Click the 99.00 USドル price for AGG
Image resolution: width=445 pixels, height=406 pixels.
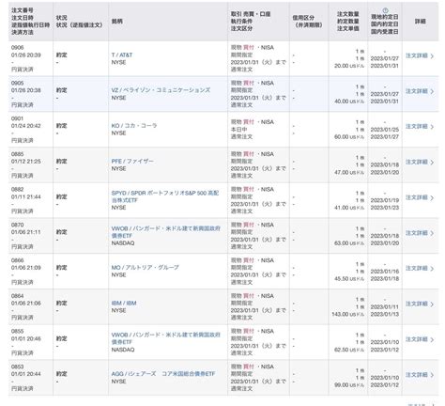(x=349, y=384)
